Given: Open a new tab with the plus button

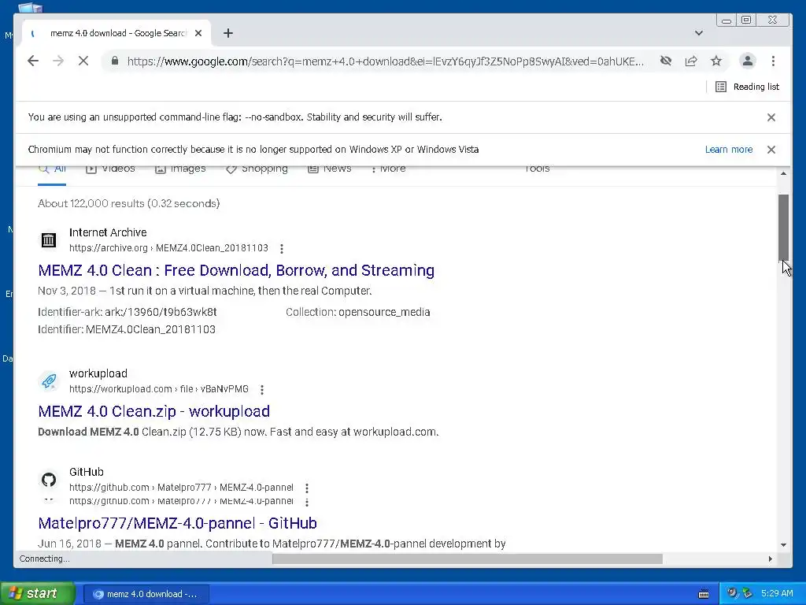Looking at the screenshot, I should coord(228,33).
